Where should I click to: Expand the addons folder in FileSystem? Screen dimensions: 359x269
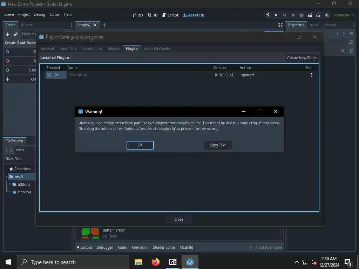click(9, 184)
